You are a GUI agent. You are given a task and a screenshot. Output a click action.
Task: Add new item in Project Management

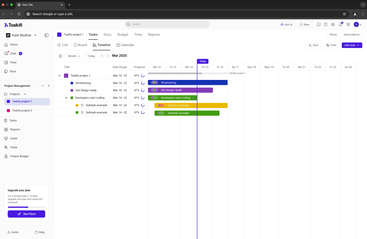pyautogui.click(x=49, y=86)
